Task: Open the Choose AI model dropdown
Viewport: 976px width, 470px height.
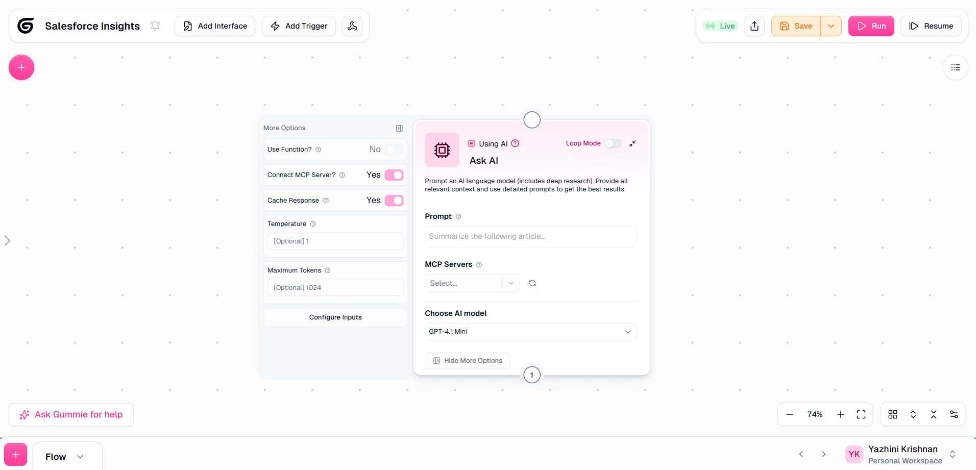Action: coord(530,332)
